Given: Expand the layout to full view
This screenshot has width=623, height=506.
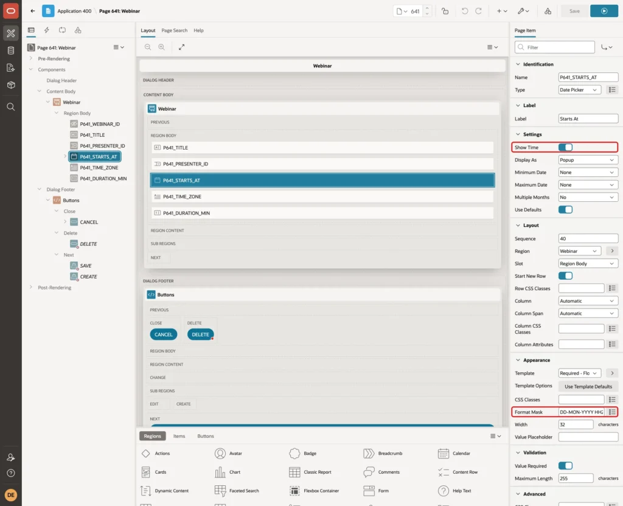Looking at the screenshot, I should pyautogui.click(x=181, y=47).
